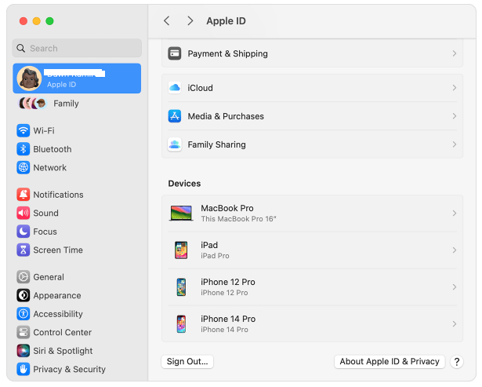Click 'This MacBook Pro 16"' subtitle
482x387 pixels.
(x=238, y=219)
